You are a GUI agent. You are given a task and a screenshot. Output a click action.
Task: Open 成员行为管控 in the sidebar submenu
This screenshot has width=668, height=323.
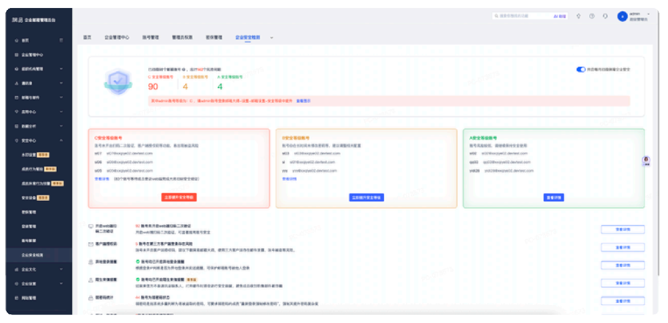[32, 170]
